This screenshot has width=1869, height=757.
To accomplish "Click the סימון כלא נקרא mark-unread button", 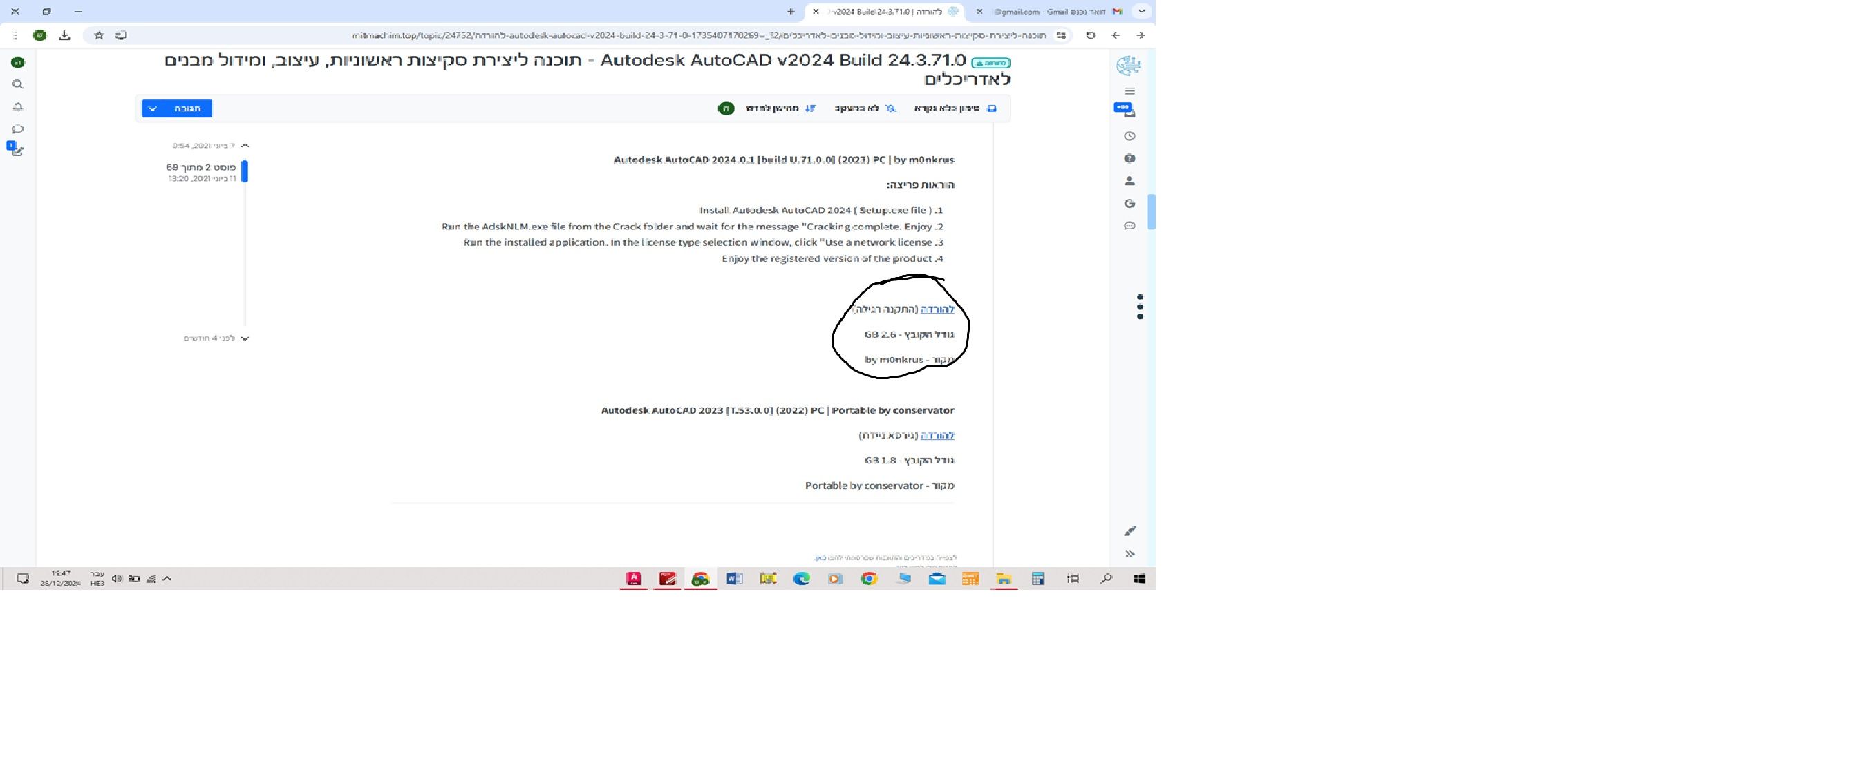I will [955, 108].
